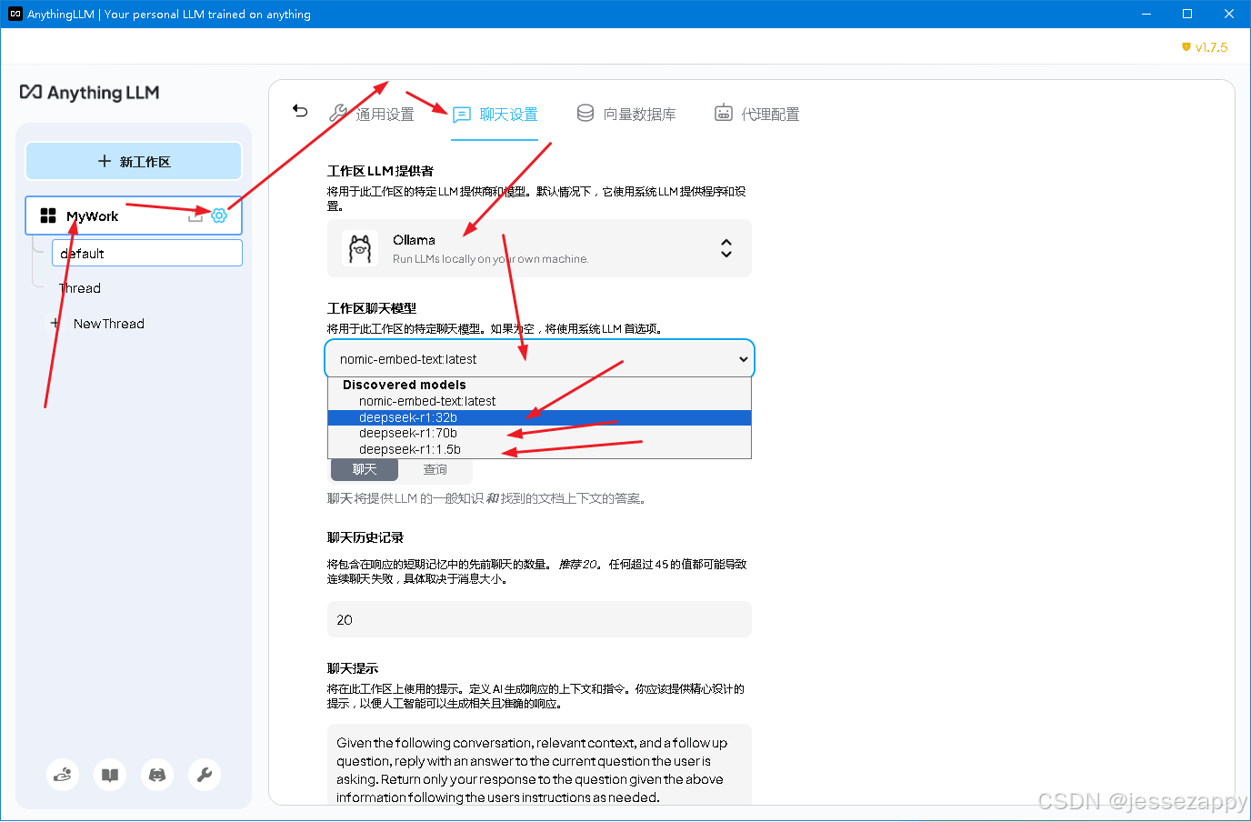The height and width of the screenshot is (822, 1251).
Task: Select the MyWork workspace
Action: 134,216
